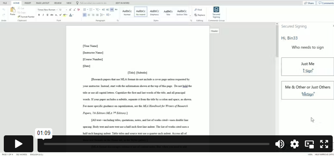Open video player settings gear
This screenshot has height=156, width=334.
point(294,144)
